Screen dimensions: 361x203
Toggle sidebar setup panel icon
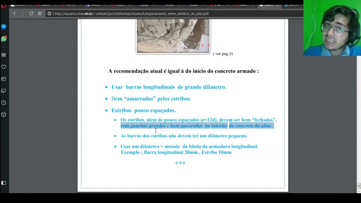coord(4,183)
